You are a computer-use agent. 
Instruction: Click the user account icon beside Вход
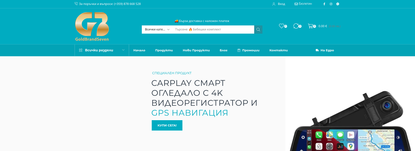click(274, 4)
